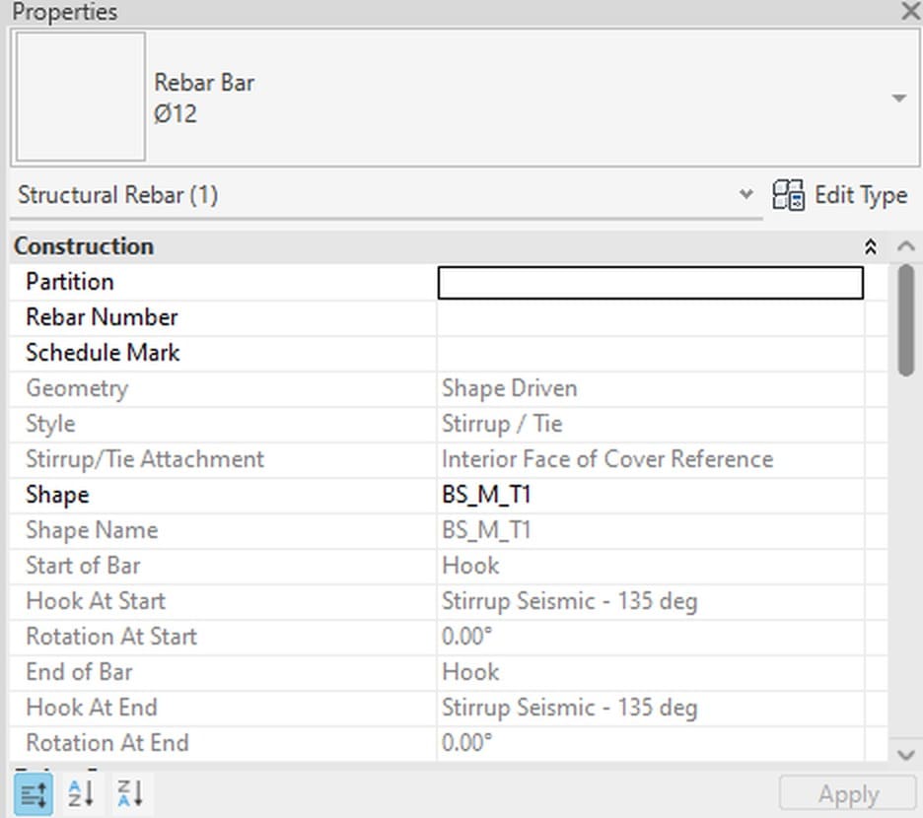
Task: Click the Partition property label
Action: (69, 282)
